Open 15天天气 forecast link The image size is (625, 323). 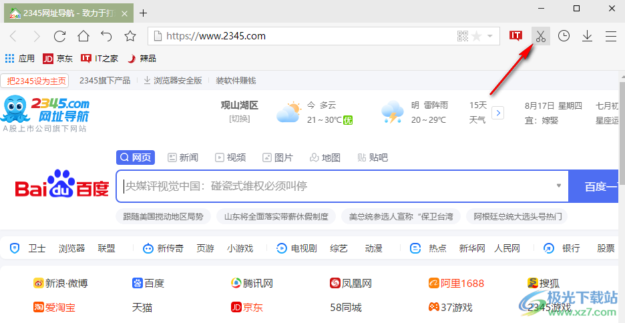click(478, 113)
